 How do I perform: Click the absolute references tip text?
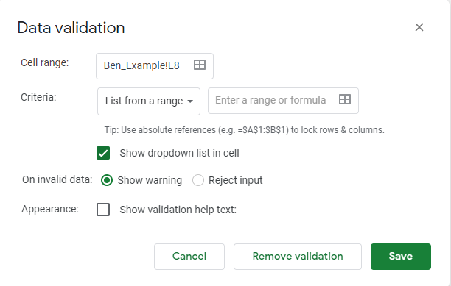[x=244, y=130]
